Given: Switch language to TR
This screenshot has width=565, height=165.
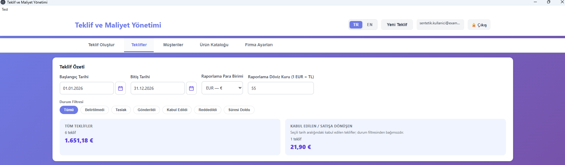Looking at the screenshot, I should coord(356,25).
